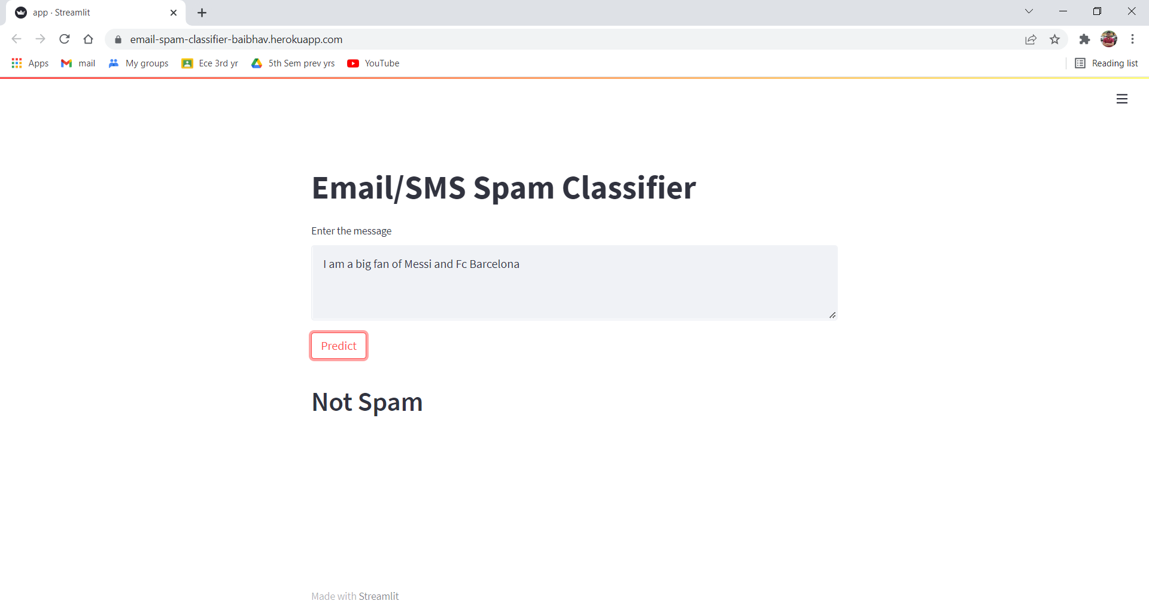Open the tab search dropdown arrow
Screen dimensions: 1149x610
click(1029, 11)
